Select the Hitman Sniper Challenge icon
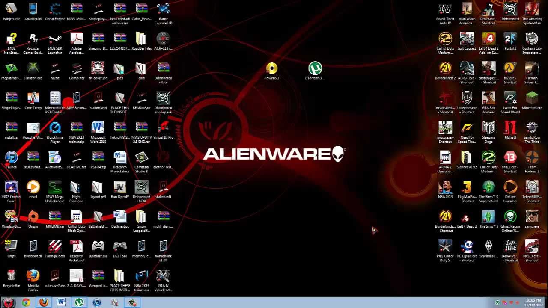 coord(532,73)
